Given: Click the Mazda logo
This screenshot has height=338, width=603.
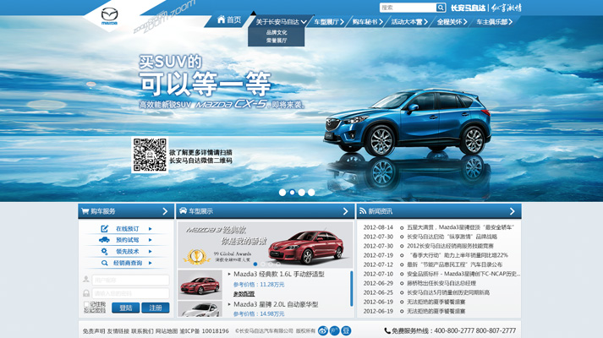Looking at the screenshot, I should coord(109,17).
